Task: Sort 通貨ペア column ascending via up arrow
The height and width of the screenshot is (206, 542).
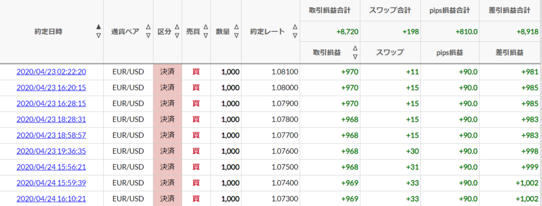Action: coord(148,27)
